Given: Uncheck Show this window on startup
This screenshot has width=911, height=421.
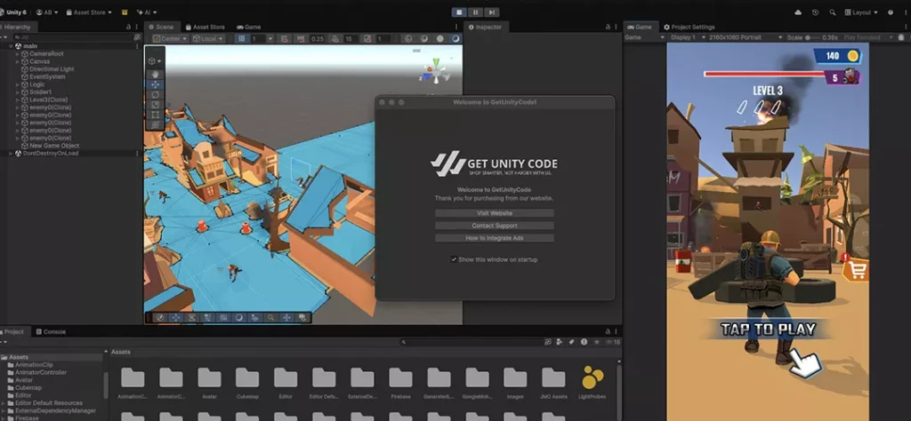Looking at the screenshot, I should (x=454, y=259).
